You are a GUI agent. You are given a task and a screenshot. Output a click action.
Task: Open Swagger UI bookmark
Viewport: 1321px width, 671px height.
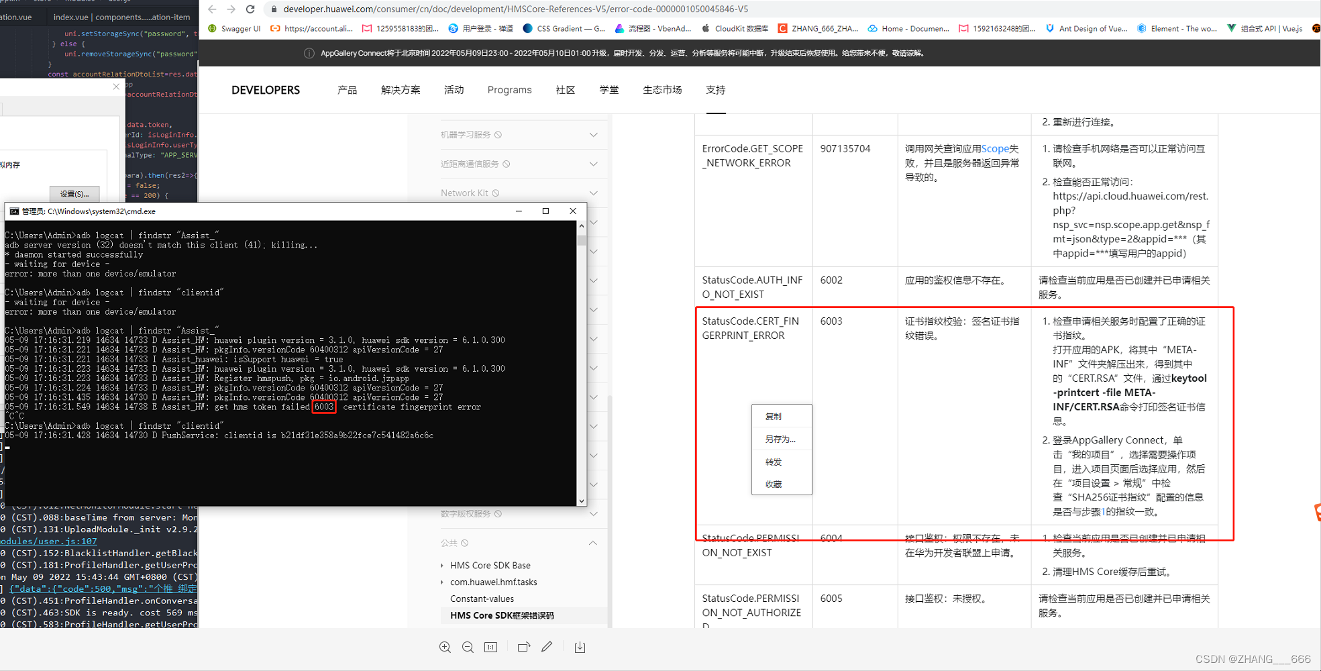pyautogui.click(x=234, y=29)
